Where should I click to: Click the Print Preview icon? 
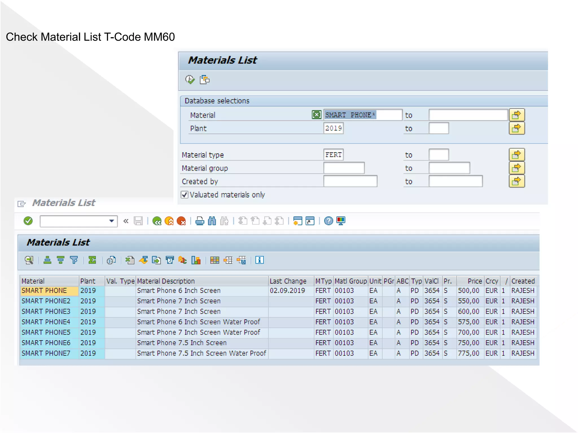point(111,260)
